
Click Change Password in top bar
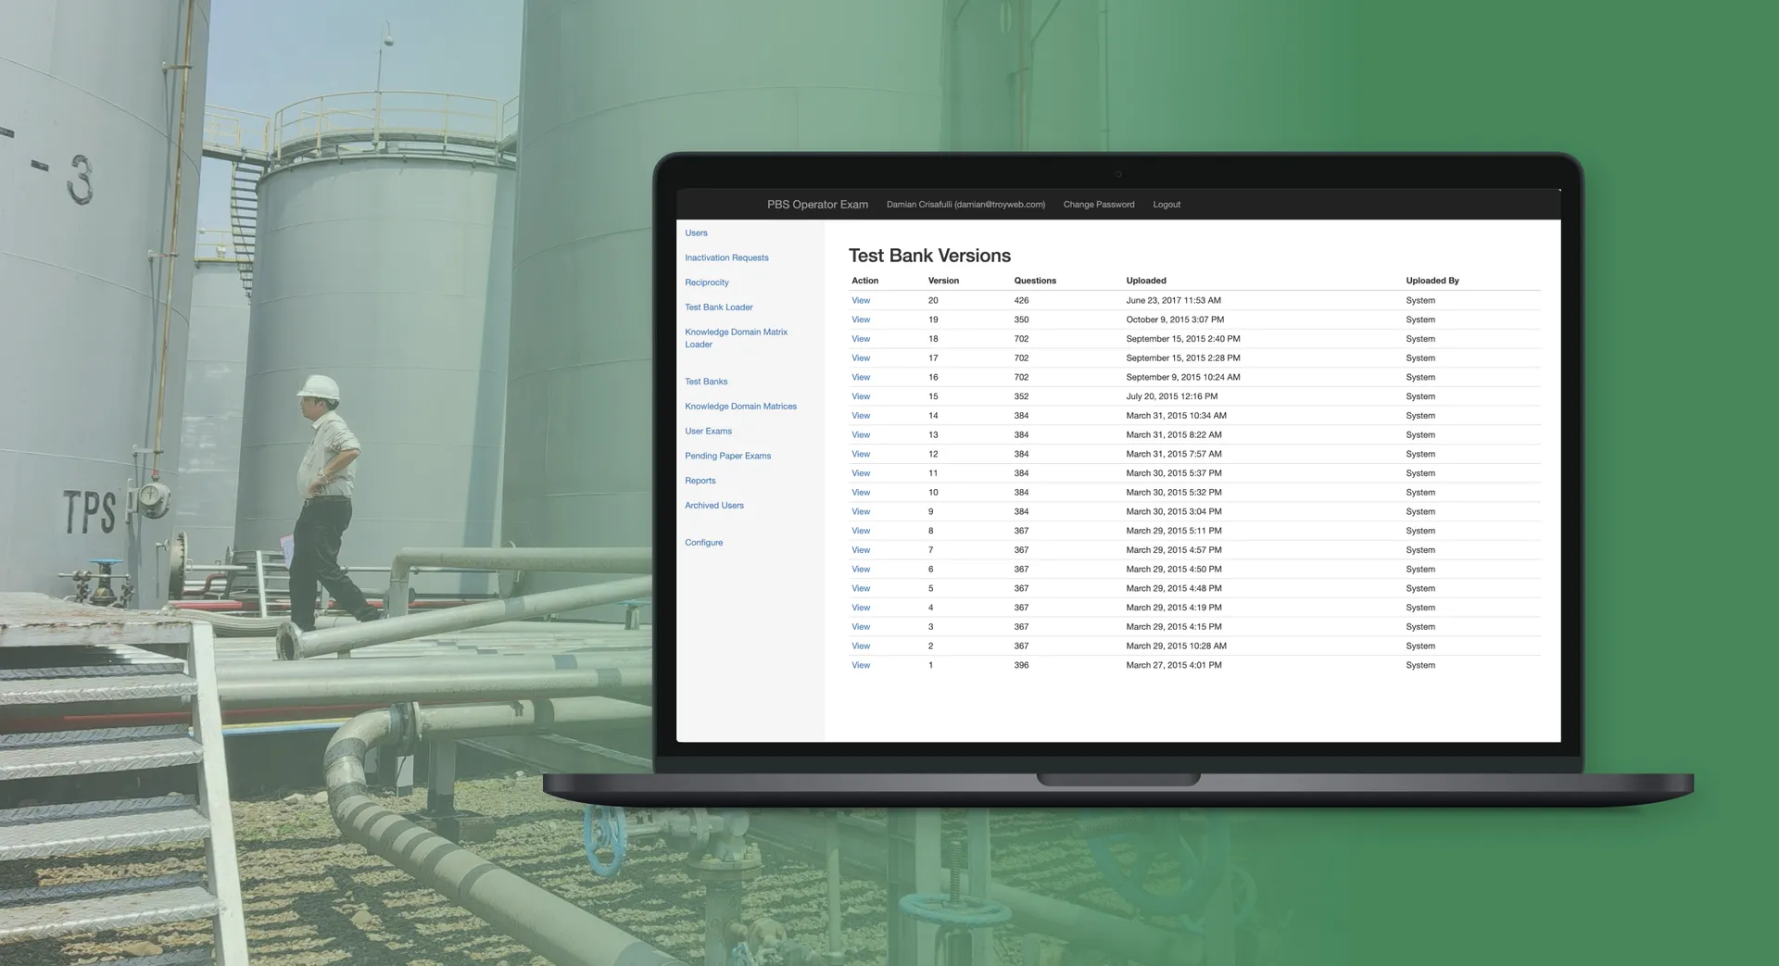click(x=1098, y=205)
